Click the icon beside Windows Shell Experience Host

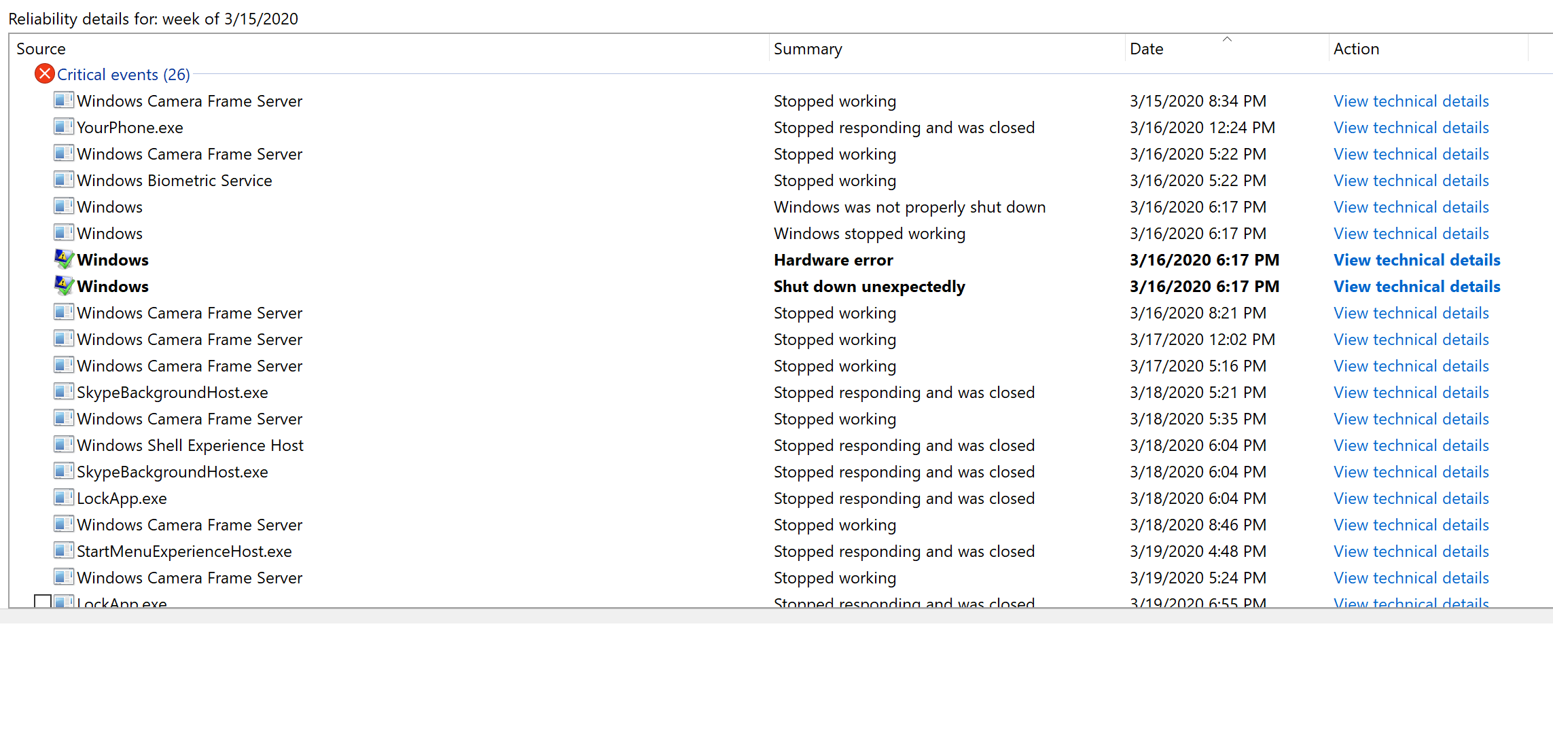click(x=64, y=445)
